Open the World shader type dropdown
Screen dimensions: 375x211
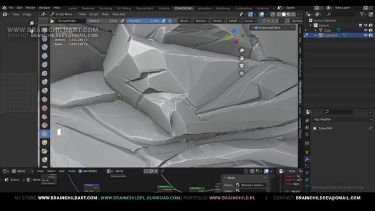tap(23, 171)
